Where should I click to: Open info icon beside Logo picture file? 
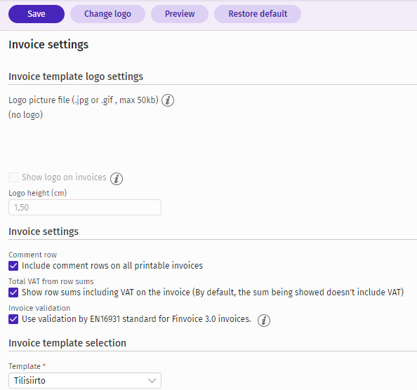168,100
